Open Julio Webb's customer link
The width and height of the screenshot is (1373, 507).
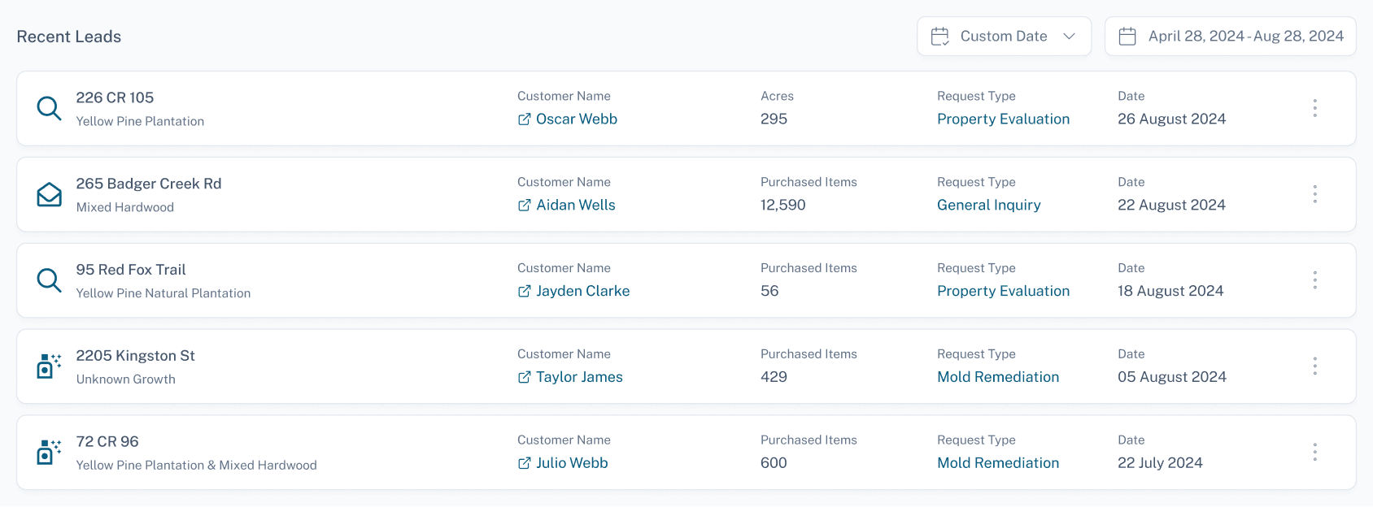[x=572, y=463]
